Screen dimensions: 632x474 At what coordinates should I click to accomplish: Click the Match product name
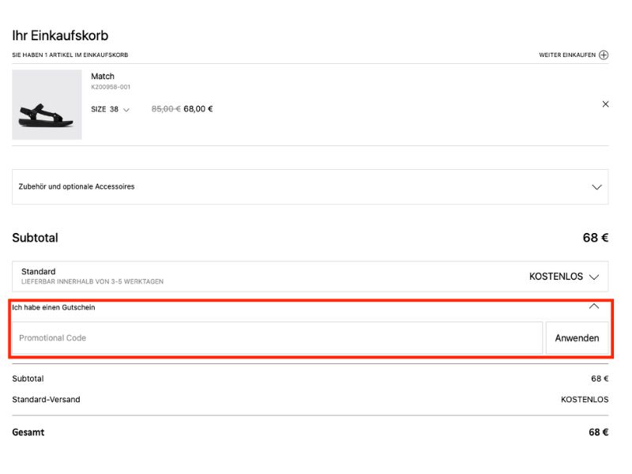tap(103, 77)
